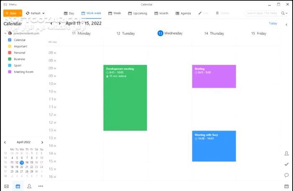Screen dimensions: 293x191
Task: Open the New button dropdown arrow
Action: [20, 13]
